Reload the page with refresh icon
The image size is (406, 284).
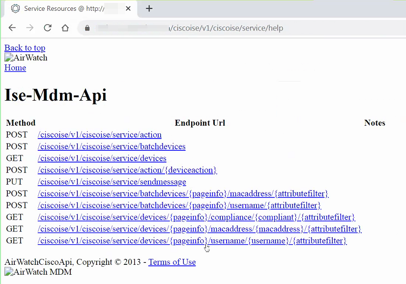[x=48, y=28]
